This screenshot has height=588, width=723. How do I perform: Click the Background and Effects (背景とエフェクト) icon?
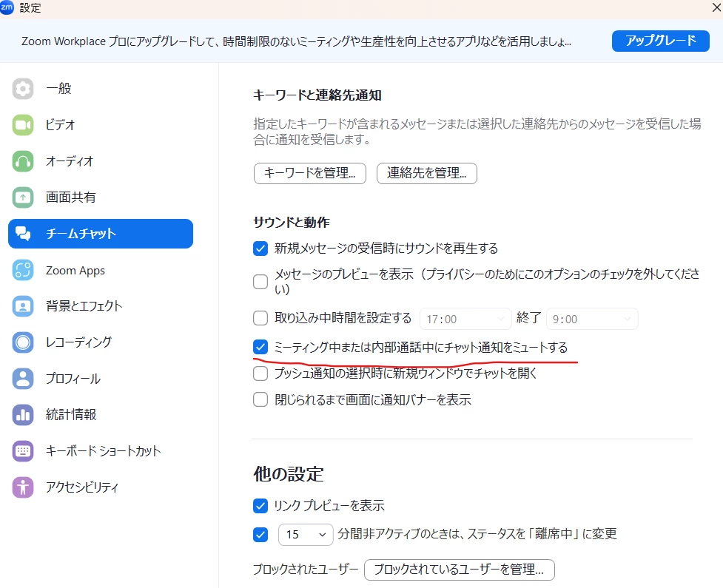pyautogui.click(x=23, y=306)
